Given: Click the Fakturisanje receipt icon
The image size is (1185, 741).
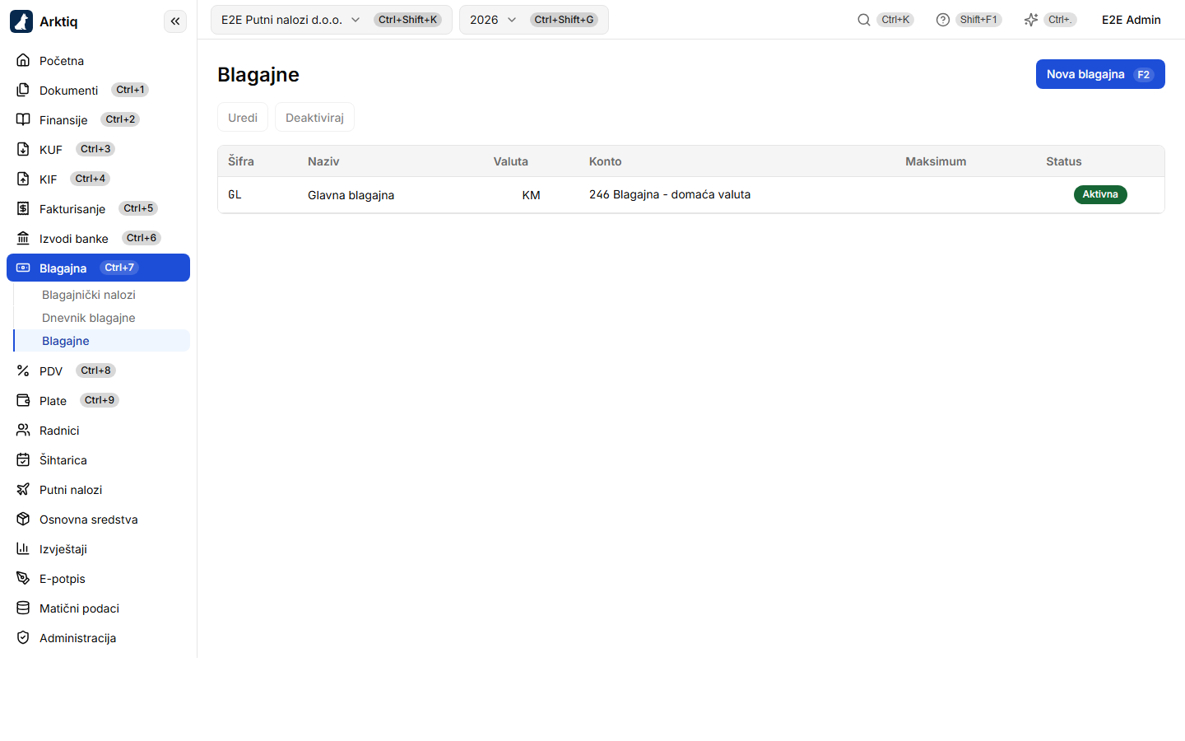Looking at the screenshot, I should coord(23,208).
